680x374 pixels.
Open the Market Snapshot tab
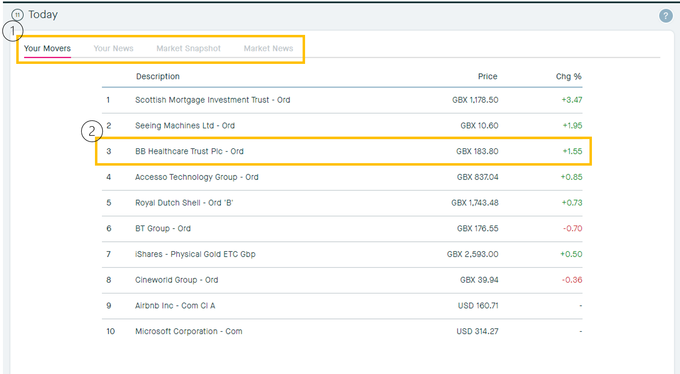188,48
